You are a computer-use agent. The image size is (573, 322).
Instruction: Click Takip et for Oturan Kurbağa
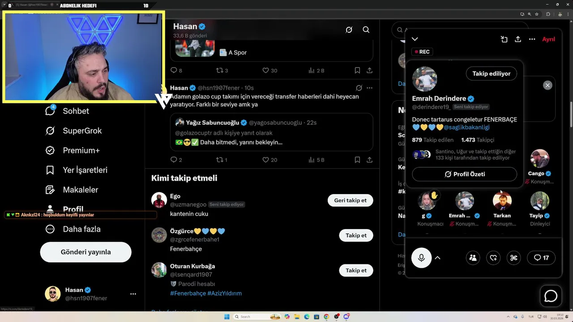tap(356, 270)
